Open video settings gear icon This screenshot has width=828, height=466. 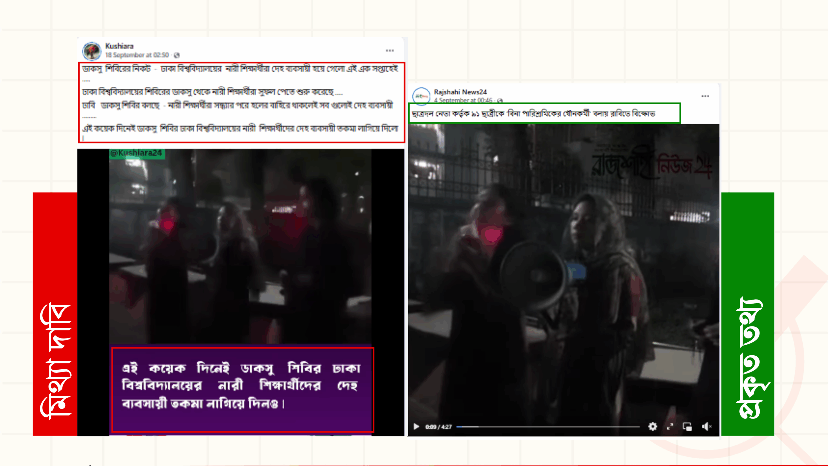click(652, 427)
